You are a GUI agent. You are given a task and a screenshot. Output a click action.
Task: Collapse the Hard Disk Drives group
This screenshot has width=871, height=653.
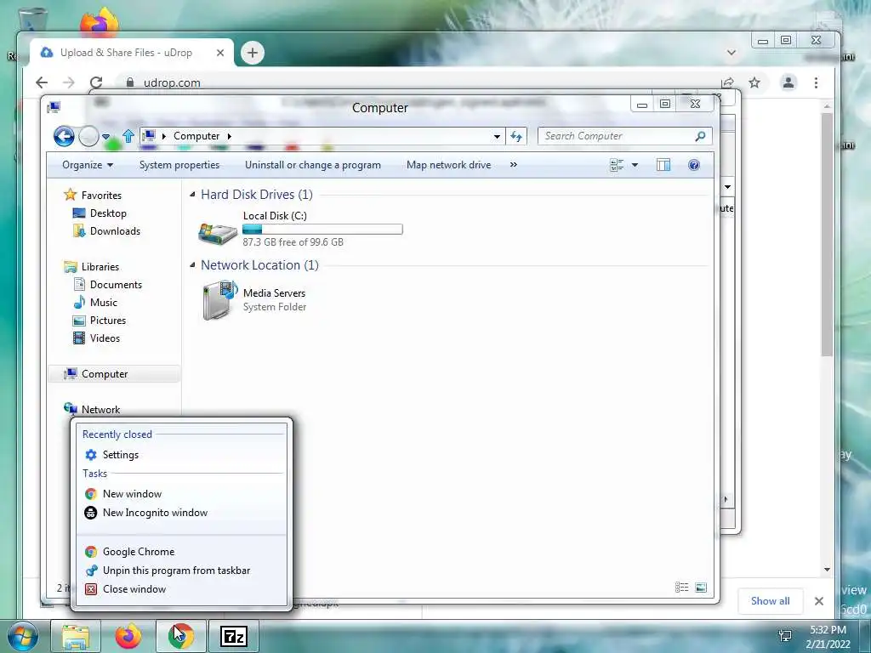[193, 195]
